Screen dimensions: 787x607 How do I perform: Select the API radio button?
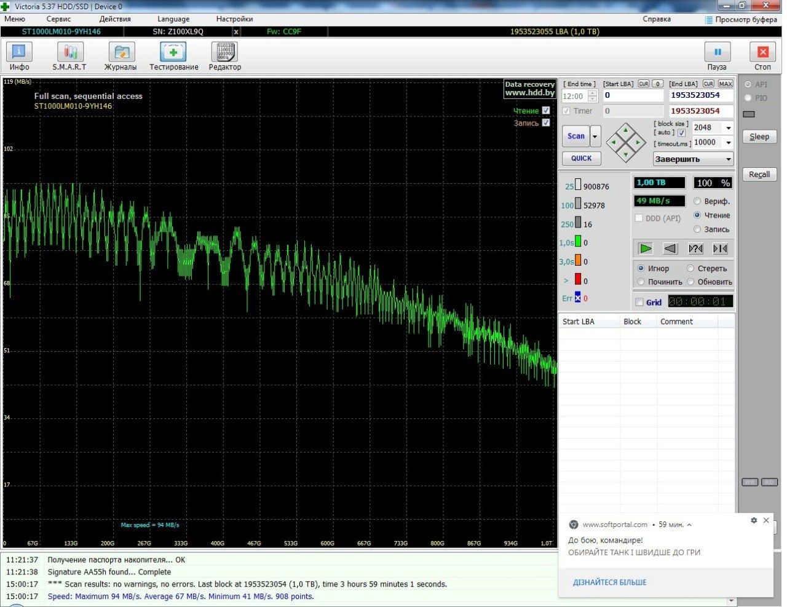tap(748, 84)
